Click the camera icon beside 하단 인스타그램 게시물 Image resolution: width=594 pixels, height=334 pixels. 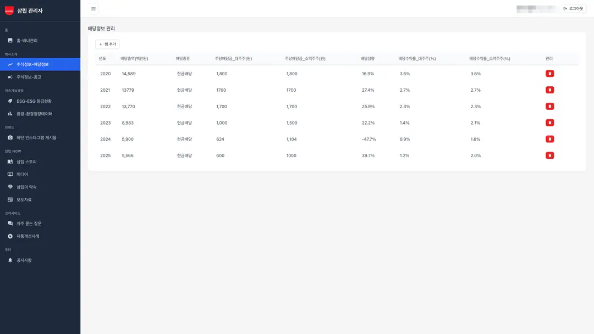[x=10, y=138]
